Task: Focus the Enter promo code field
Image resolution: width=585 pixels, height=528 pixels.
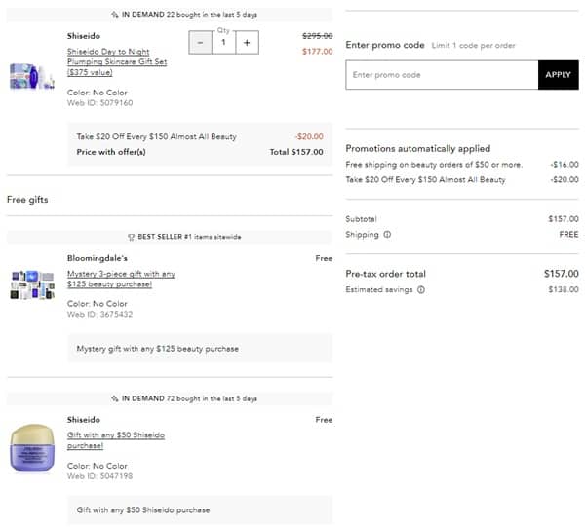Action: pyautogui.click(x=441, y=75)
